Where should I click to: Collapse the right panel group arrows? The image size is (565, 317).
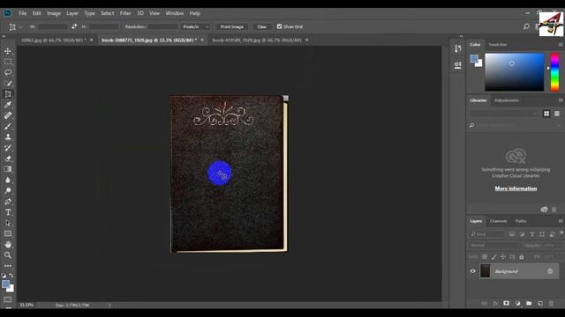point(461,36)
